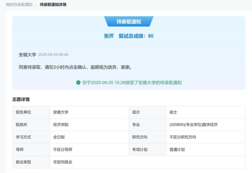Click the 不区分导师 advisor cell
The image size is (252, 173).
tap(63, 150)
